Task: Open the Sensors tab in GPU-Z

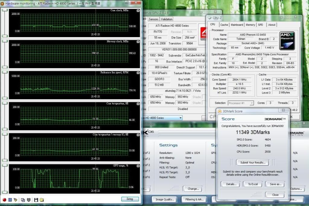Action: pyautogui.click(x=153, y=19)
